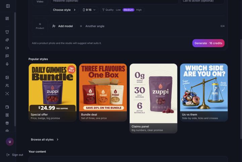Open the chat message icon in sidebar
The image size is (242, 162).
coord(7,56)
